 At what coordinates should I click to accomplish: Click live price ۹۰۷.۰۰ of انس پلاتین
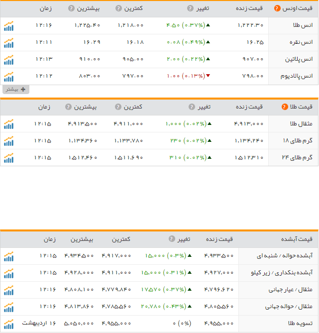(253, 59)
